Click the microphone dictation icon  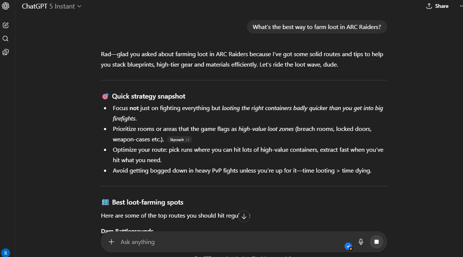point(361,242)
